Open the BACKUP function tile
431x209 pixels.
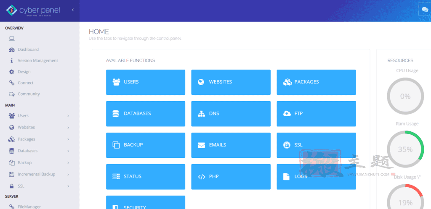[146, 145]
